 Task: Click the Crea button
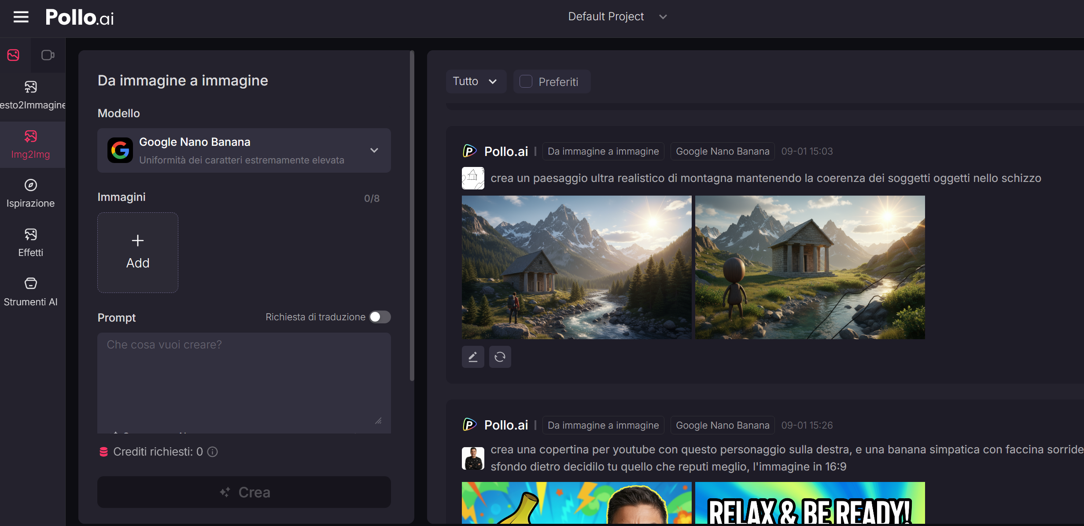(x=244, y=492)
